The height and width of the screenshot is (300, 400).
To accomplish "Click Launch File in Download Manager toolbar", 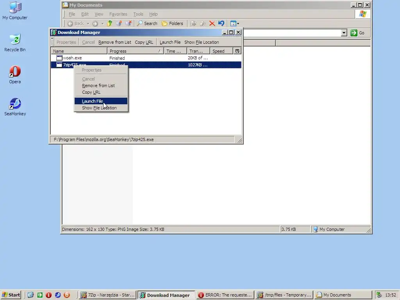I will [x=170, y=42].
